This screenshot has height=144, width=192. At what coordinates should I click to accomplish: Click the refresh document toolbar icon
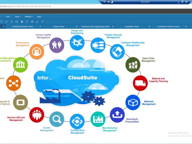point(27,22)
